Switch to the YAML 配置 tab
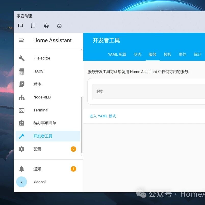 (x=117, y=54)
